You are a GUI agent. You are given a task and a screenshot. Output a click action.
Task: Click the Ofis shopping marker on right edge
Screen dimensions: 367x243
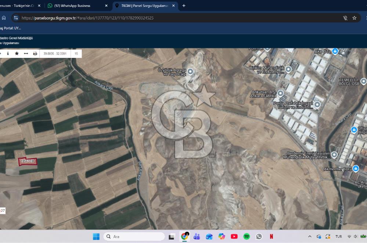tap(354, 129)
